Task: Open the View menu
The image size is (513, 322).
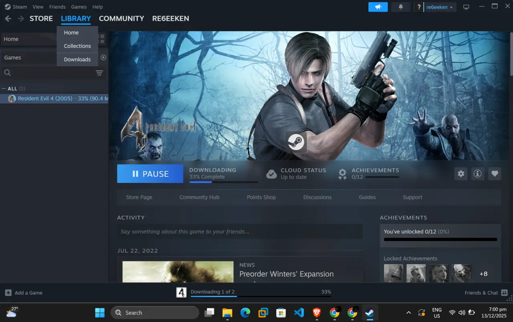Action: pos(38,7)
